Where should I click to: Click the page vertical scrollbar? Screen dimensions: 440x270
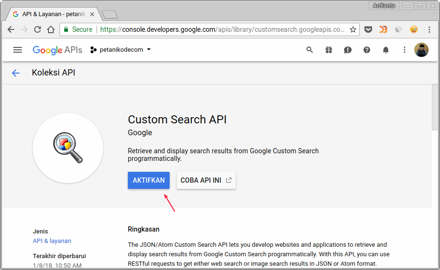click(x=435, y=109)
